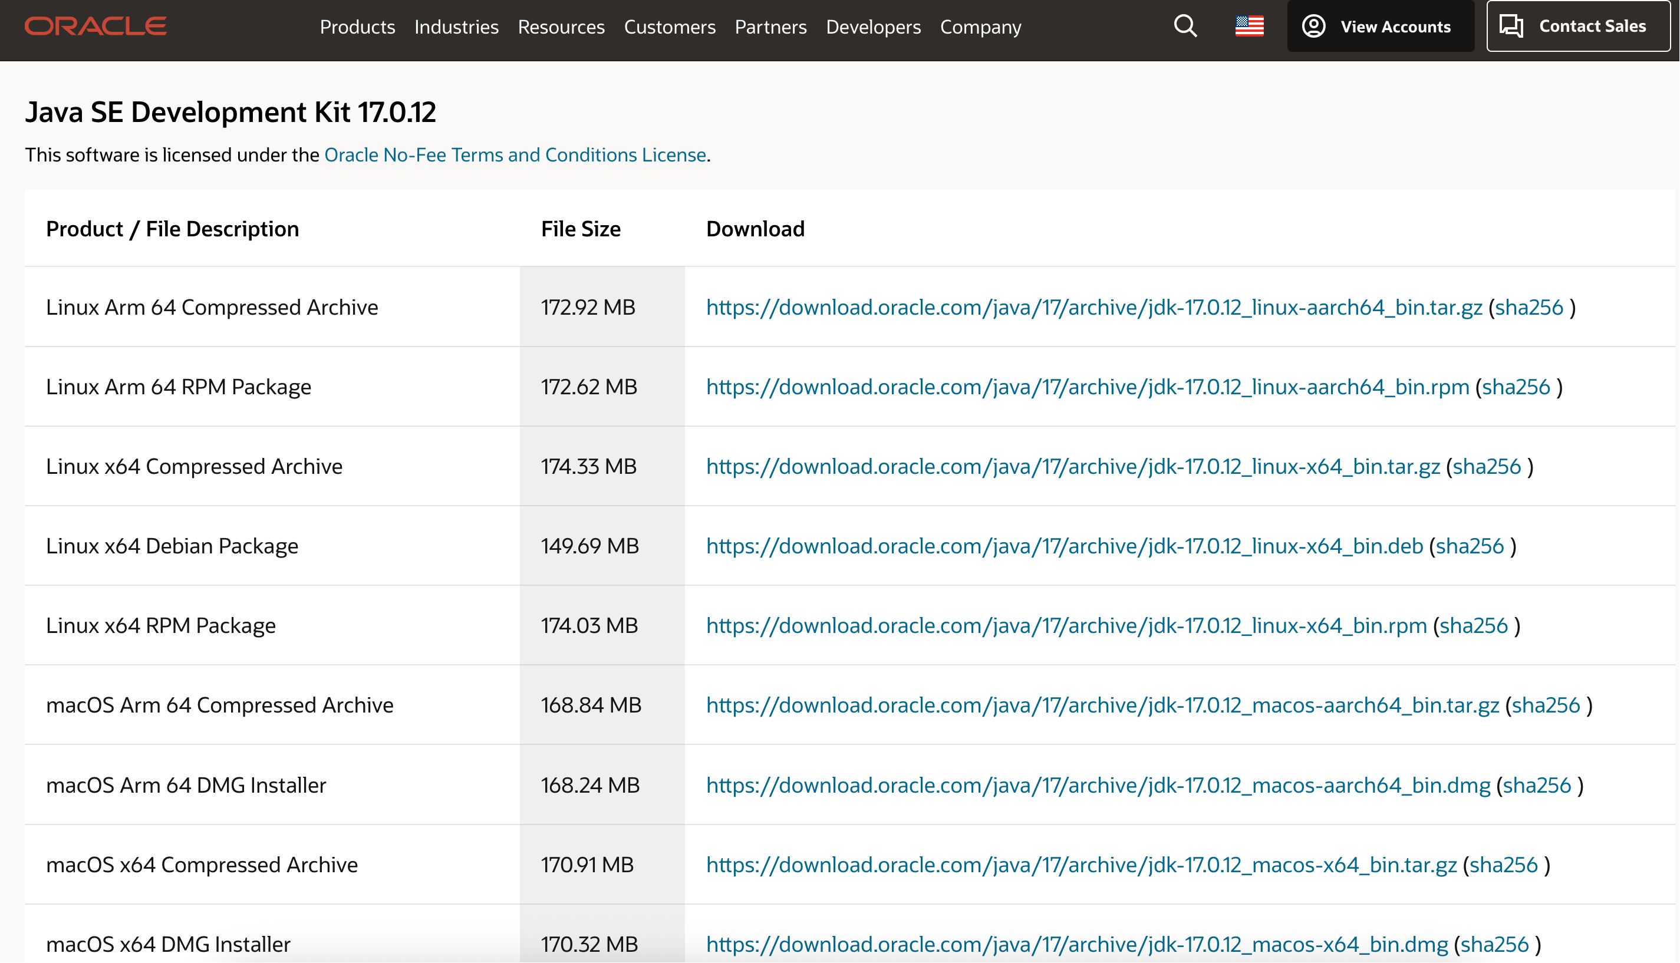This screenshot has width=1680, height=963.
Task: Open the Customers menu
Action: click(x=670, y=27)
